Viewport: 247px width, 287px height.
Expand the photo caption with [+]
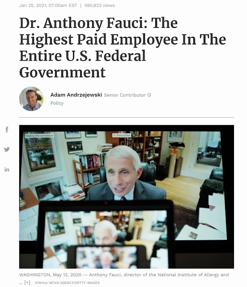27,283
